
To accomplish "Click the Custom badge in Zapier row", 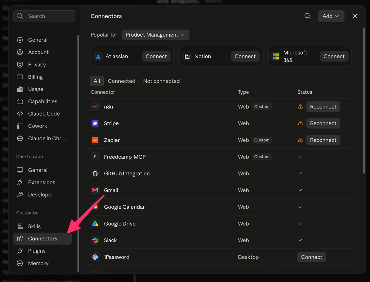I will (x=262, y=140).
